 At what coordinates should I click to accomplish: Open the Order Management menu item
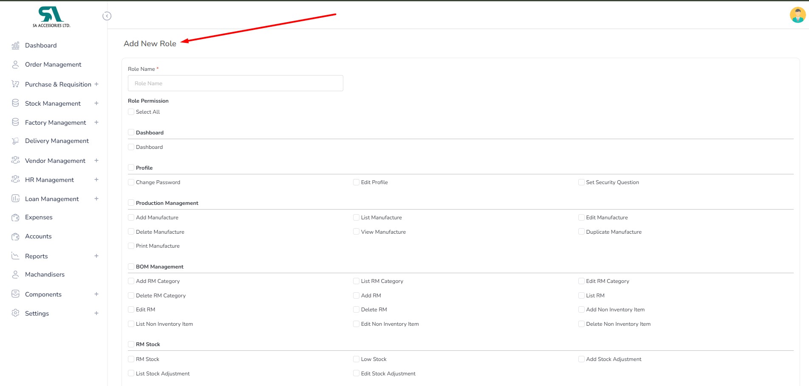[53, 64]
